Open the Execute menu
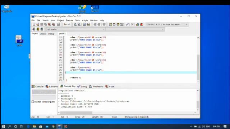The width and height of the screenshot is (230, 129). (69, 20)
